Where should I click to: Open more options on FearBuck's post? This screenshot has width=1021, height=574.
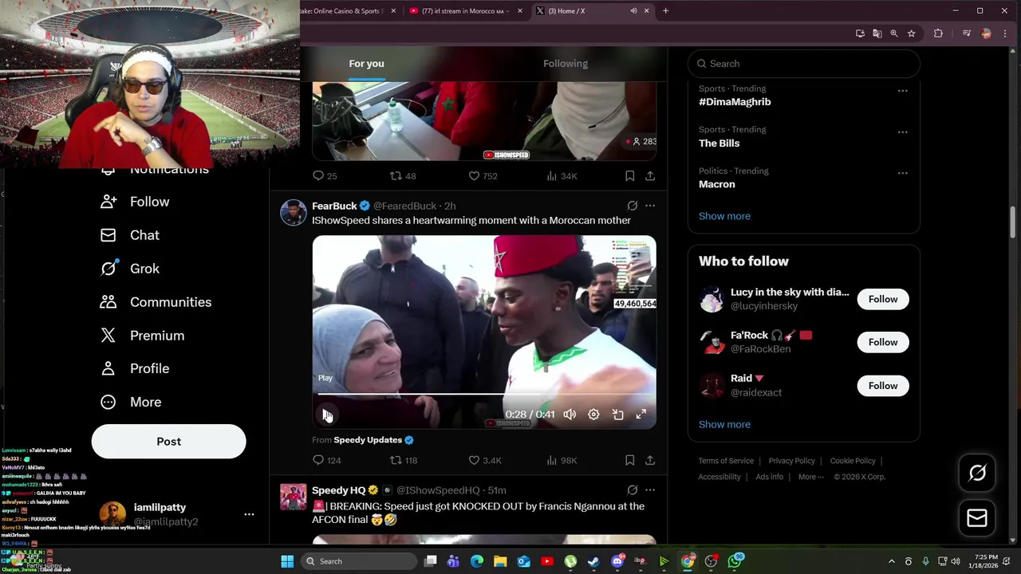650,206
